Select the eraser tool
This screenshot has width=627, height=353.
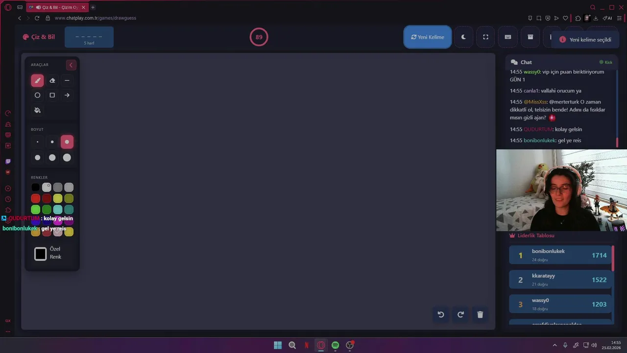(x=52, y=80)
